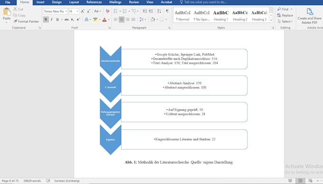Open the File tab
Screen dimensions: 323x184
(8, 2)
